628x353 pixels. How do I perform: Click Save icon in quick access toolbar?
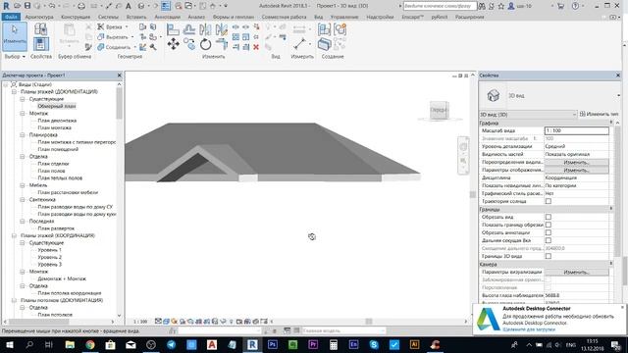point(27,6)
